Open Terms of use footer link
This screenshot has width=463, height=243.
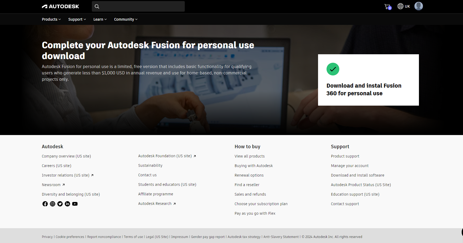(133, 237)
